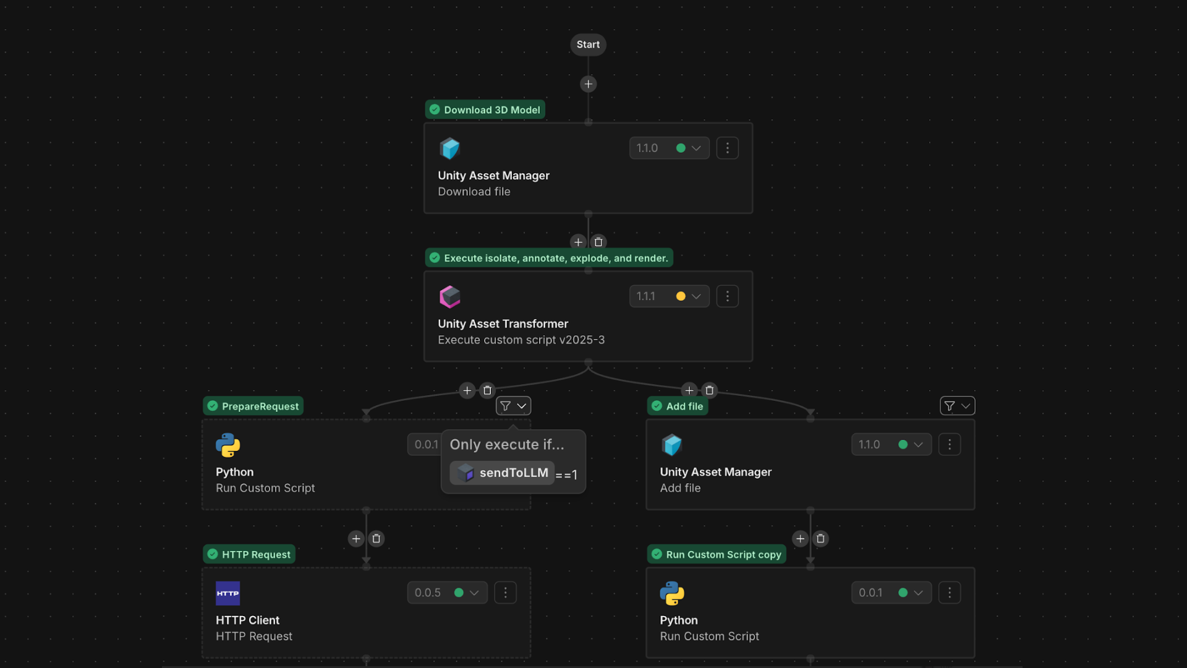Image resolution: width=1187 pixels, height=668 pixels.
Task: Delete the connection below the PrepareRequest node
Action: click(377, 539)
